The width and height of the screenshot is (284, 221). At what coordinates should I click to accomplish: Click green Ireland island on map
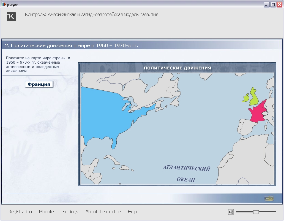(x=245, y=98)
